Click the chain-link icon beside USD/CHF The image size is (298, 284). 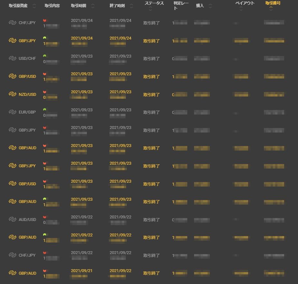12,59
